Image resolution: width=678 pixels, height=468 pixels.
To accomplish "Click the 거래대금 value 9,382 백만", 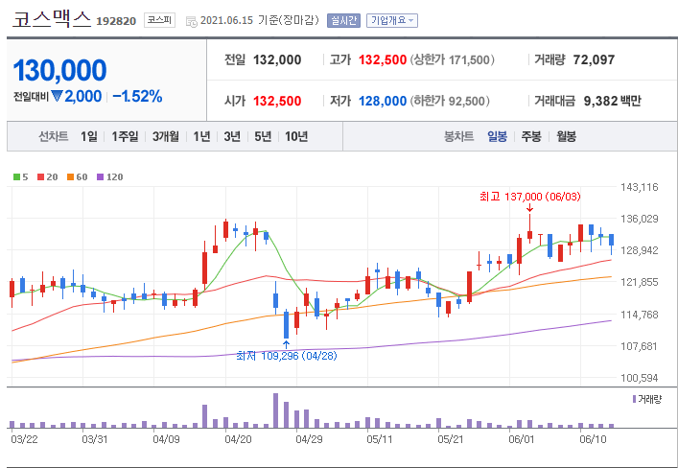I will 612,101.
